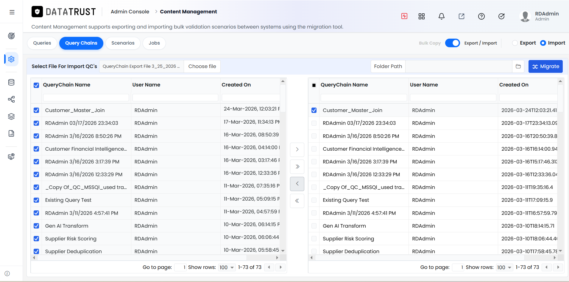This screenshot has height=282, width=569.
Task: Open the Jobs tab
Action: point(154,43)
